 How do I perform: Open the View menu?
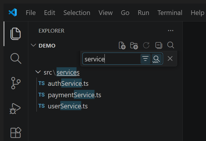pos(105,13)
